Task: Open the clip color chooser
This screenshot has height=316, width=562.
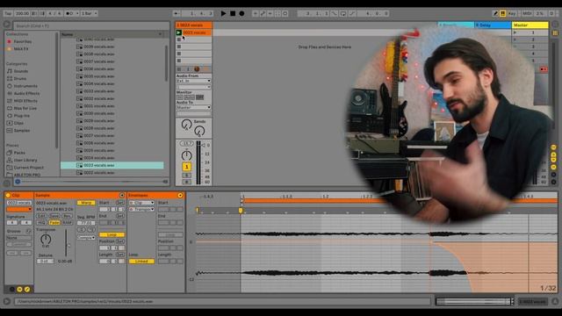Action: tap(19, 209)
